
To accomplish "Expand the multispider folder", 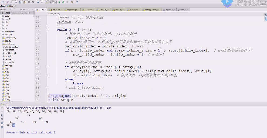I will [x=1, y=32].
